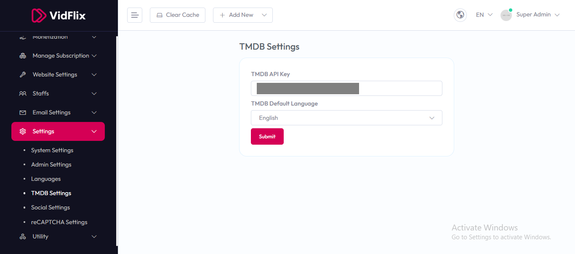This screenshot has height=254, width=575.
Task: Open the EN language selector
Action: (x=484, y=15)
